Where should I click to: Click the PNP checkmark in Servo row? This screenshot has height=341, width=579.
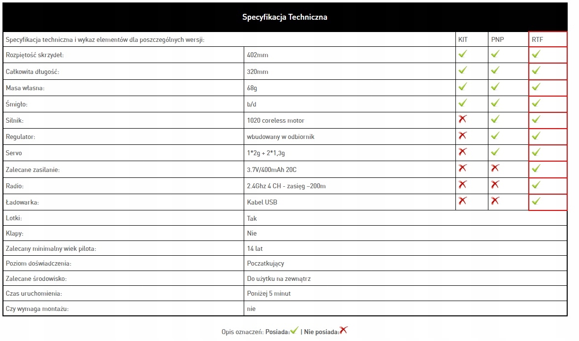coord(495,152)
